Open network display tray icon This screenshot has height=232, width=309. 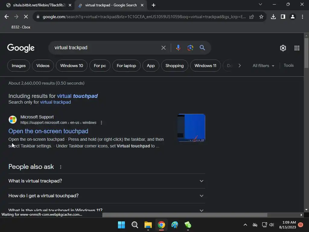click(x=264, y=225)
